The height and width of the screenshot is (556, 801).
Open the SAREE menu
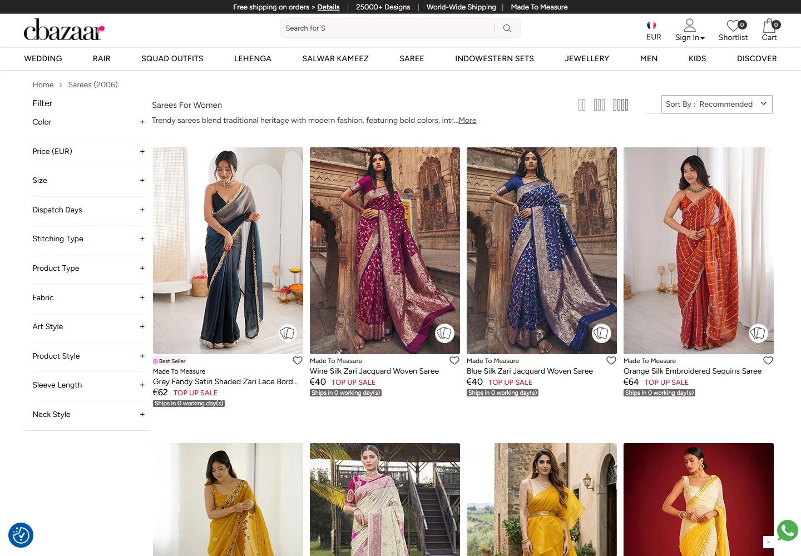pyautogui.click(x=412, y=58)
